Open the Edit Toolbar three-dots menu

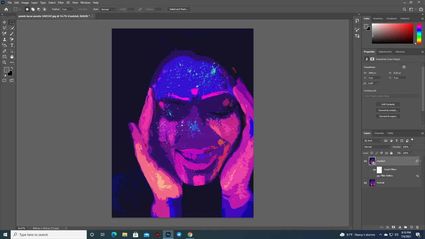[x=12, y=62]
